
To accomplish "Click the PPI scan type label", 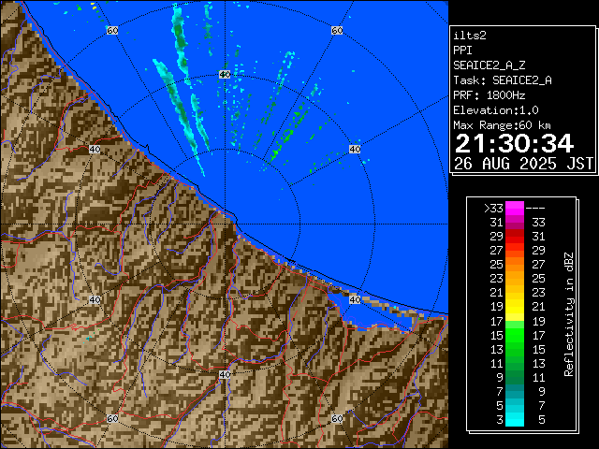I will coord(462,51).
